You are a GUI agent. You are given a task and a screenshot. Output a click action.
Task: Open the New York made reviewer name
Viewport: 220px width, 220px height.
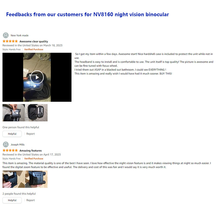20,35
